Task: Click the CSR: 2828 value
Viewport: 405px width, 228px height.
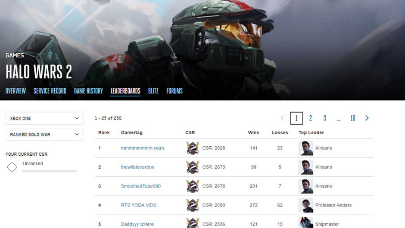Action: (x=214, y=148)
